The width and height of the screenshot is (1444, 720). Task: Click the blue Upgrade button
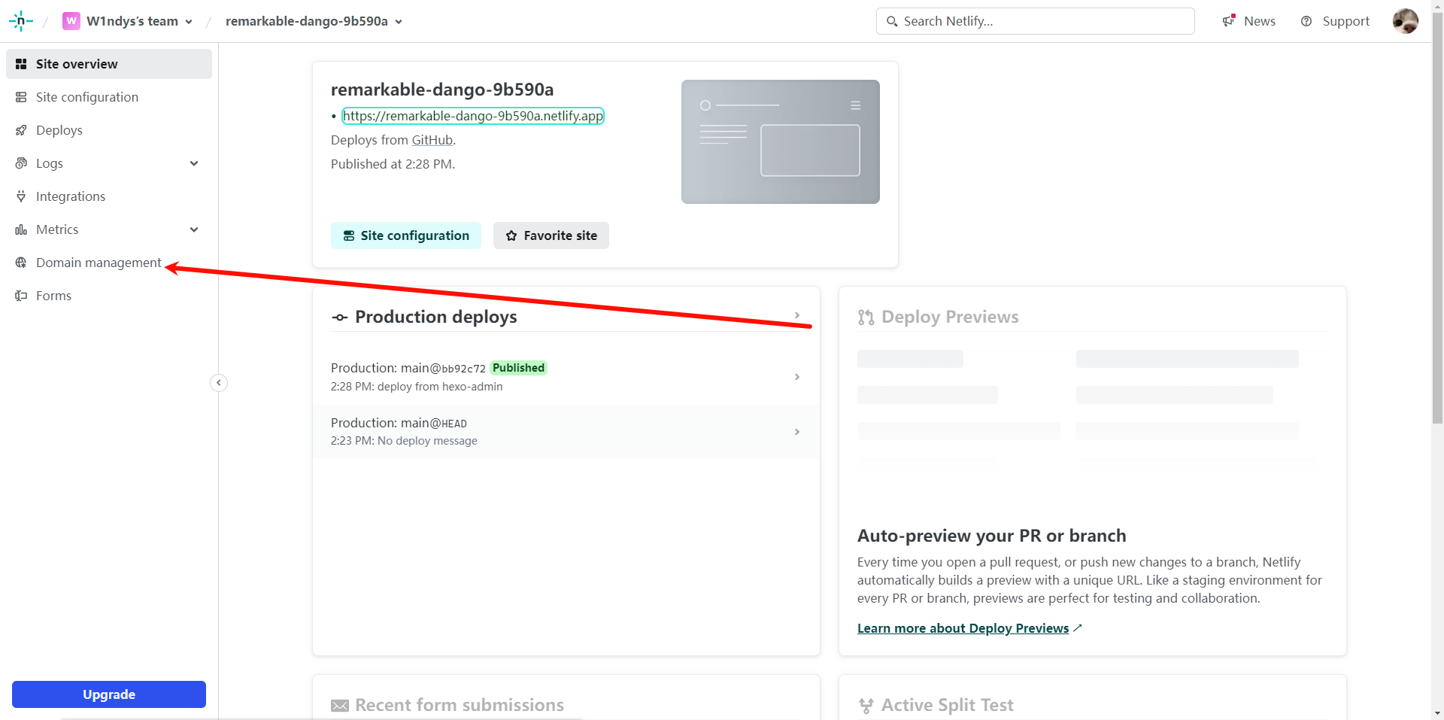point(109,694)
